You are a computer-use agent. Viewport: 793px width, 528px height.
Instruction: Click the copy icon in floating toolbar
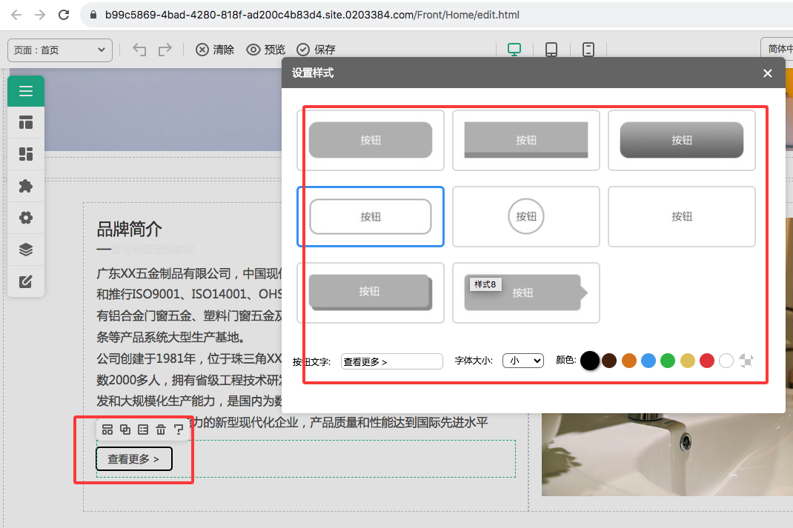tap(125, 430)
